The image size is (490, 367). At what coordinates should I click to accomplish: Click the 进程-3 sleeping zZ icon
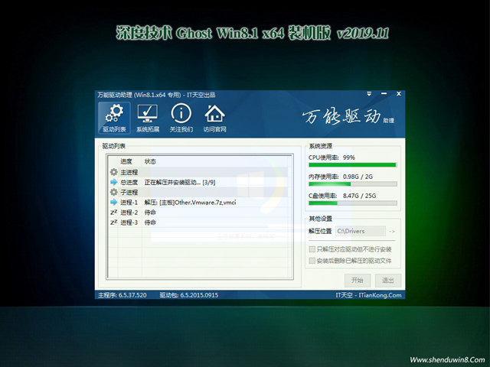click(x=114, y=222)
